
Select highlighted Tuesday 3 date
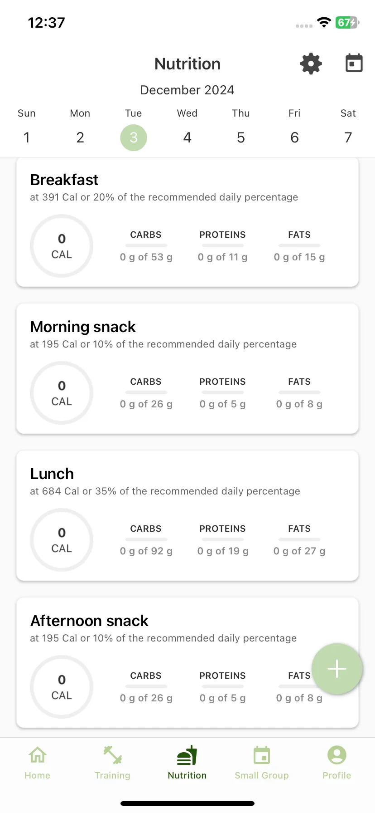(134, 137)
